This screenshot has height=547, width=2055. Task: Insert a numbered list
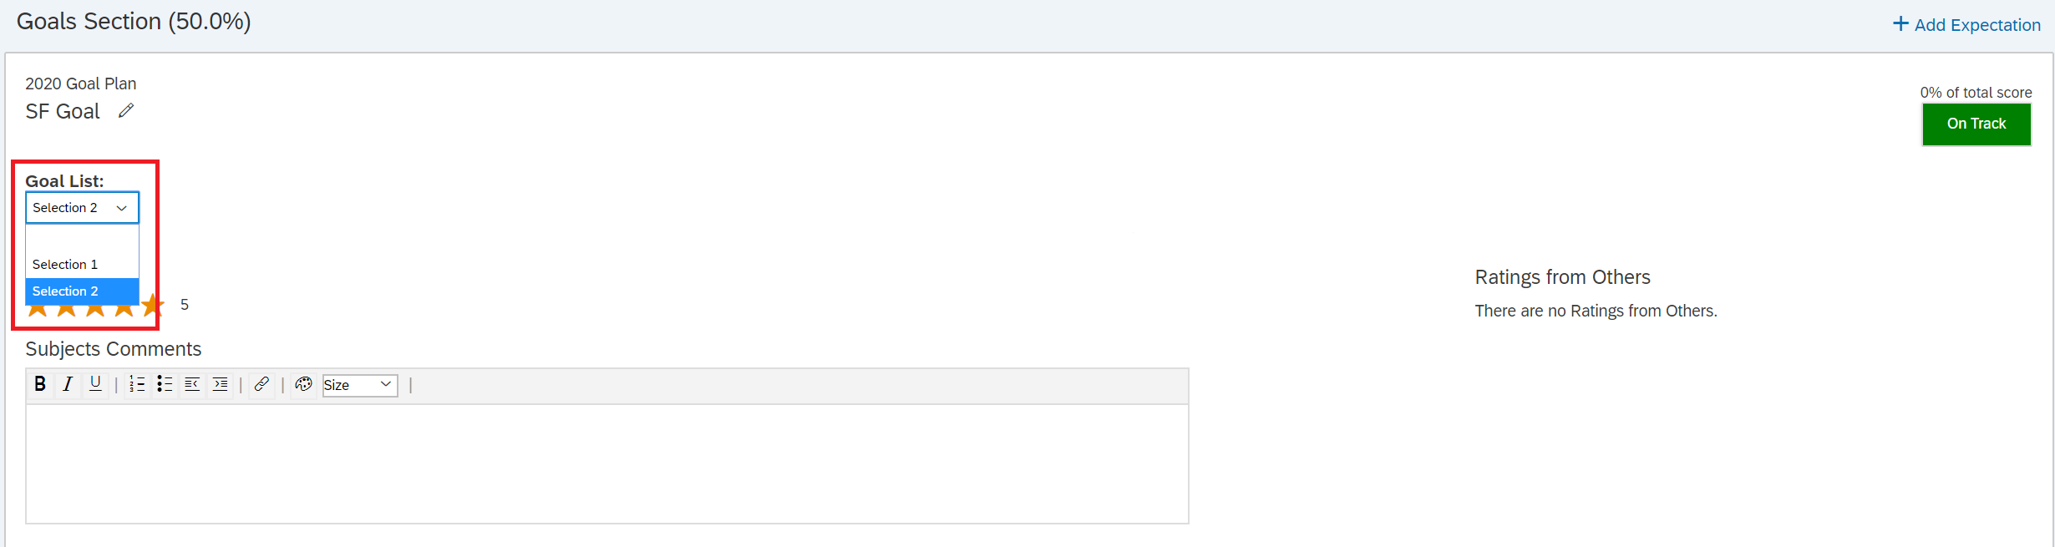[x=137, y=384]
